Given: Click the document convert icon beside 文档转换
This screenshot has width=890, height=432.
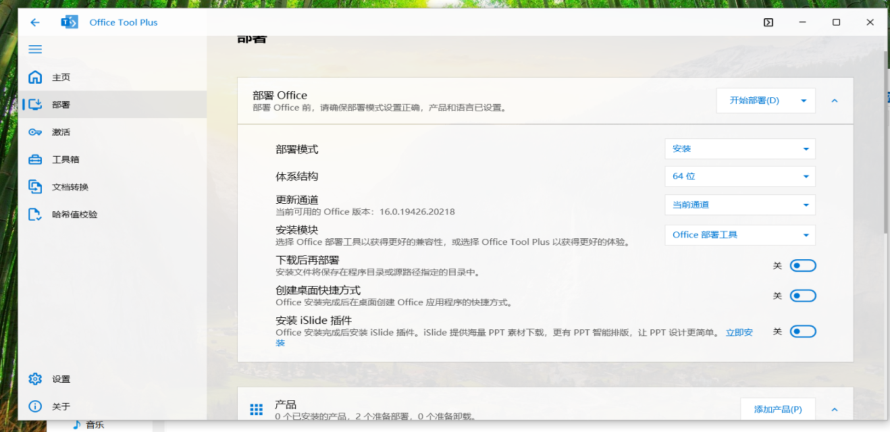Looking at the screenshot, I should pos(35,187).
